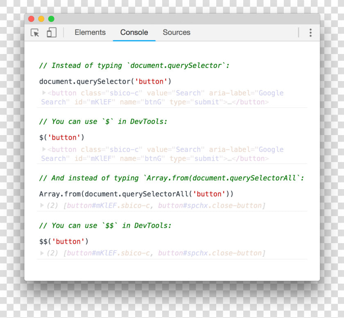Close the window with the red button

point(32,19)
